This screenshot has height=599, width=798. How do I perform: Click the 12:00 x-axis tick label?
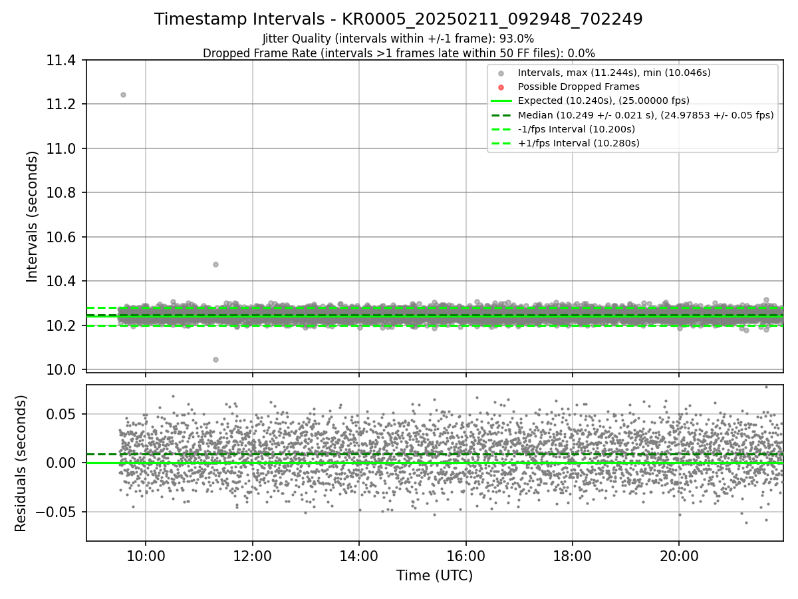252,556
